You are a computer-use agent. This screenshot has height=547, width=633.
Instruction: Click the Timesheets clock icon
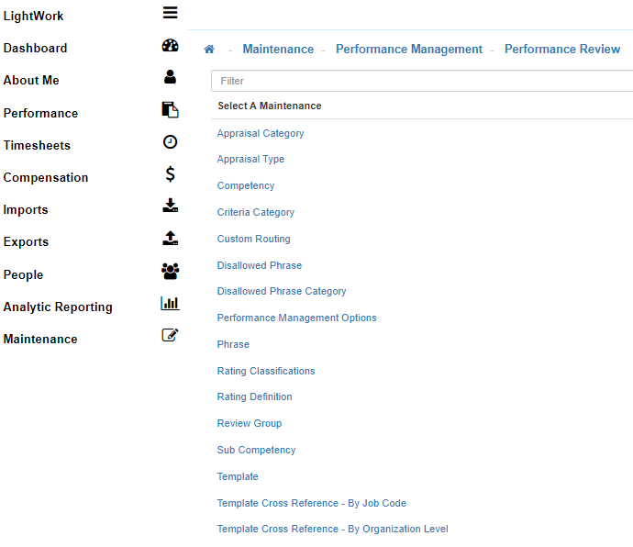click(x=170, y=142)
